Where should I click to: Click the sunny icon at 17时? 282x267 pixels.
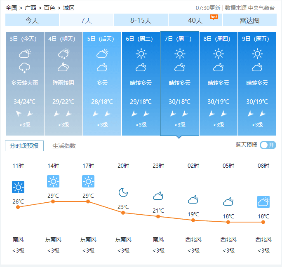pos(88,181)
